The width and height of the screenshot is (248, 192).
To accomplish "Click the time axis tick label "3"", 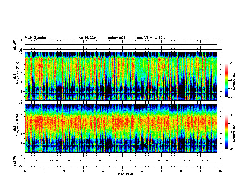I will click(83, 171).
